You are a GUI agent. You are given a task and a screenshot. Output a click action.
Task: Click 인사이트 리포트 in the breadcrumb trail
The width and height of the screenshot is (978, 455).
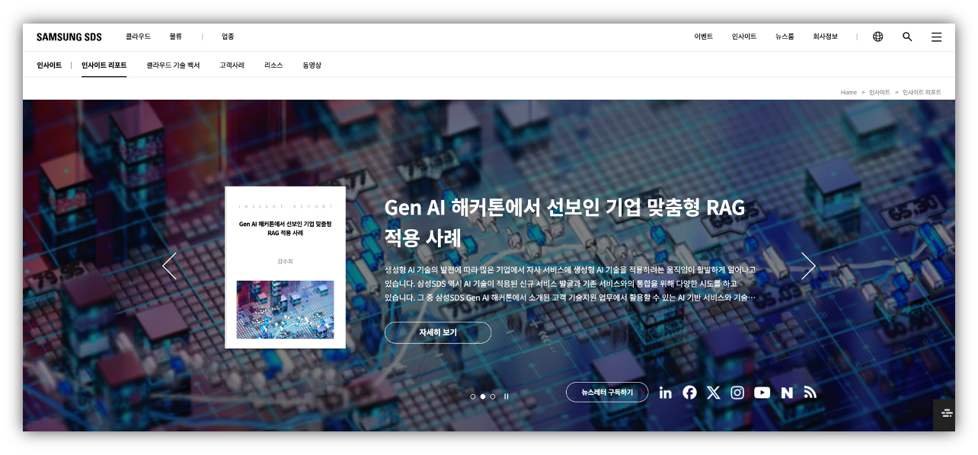tap(922, 92)
